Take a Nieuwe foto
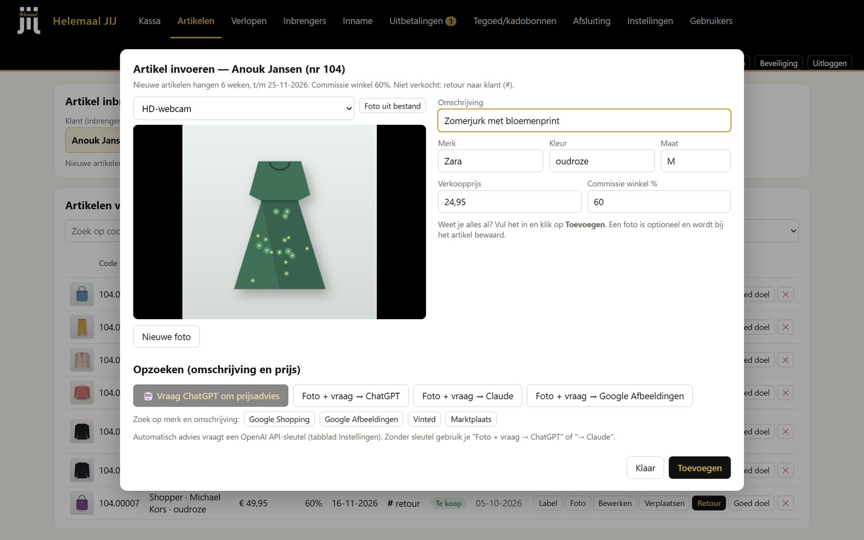The image size is (864, 540). 166,336
